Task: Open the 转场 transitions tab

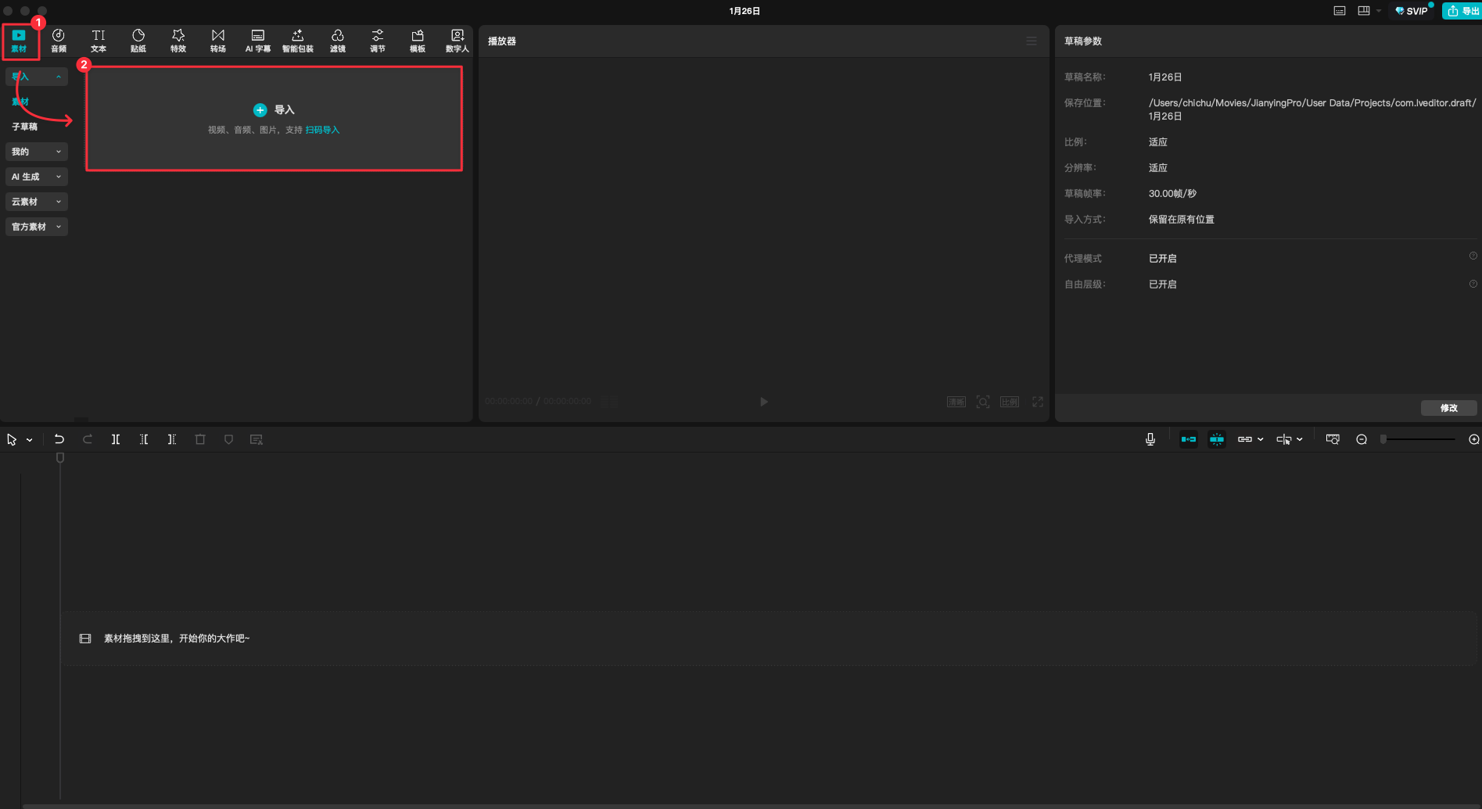Action: pyautogui.click(x=218, y=41)
